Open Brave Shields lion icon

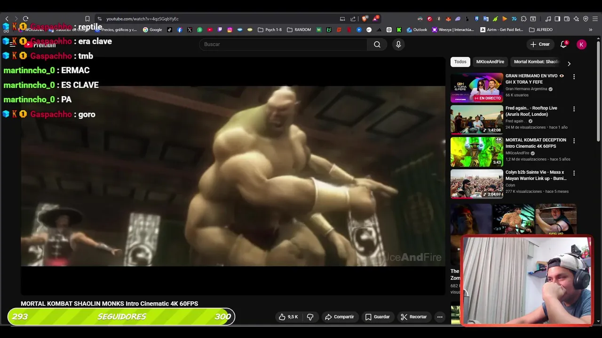tap(364, 19)
